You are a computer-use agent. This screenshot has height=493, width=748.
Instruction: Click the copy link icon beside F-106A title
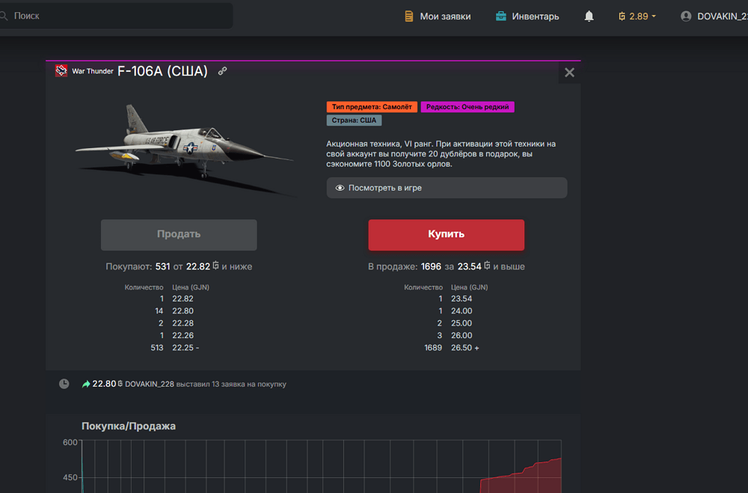[222, 71]
